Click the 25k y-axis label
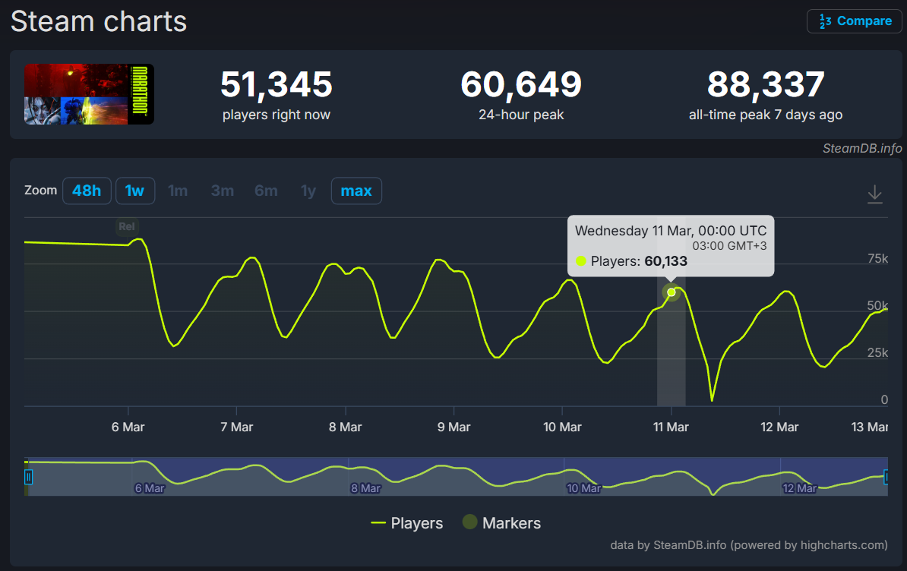This screenshot has height=571, width=907. 877,352
